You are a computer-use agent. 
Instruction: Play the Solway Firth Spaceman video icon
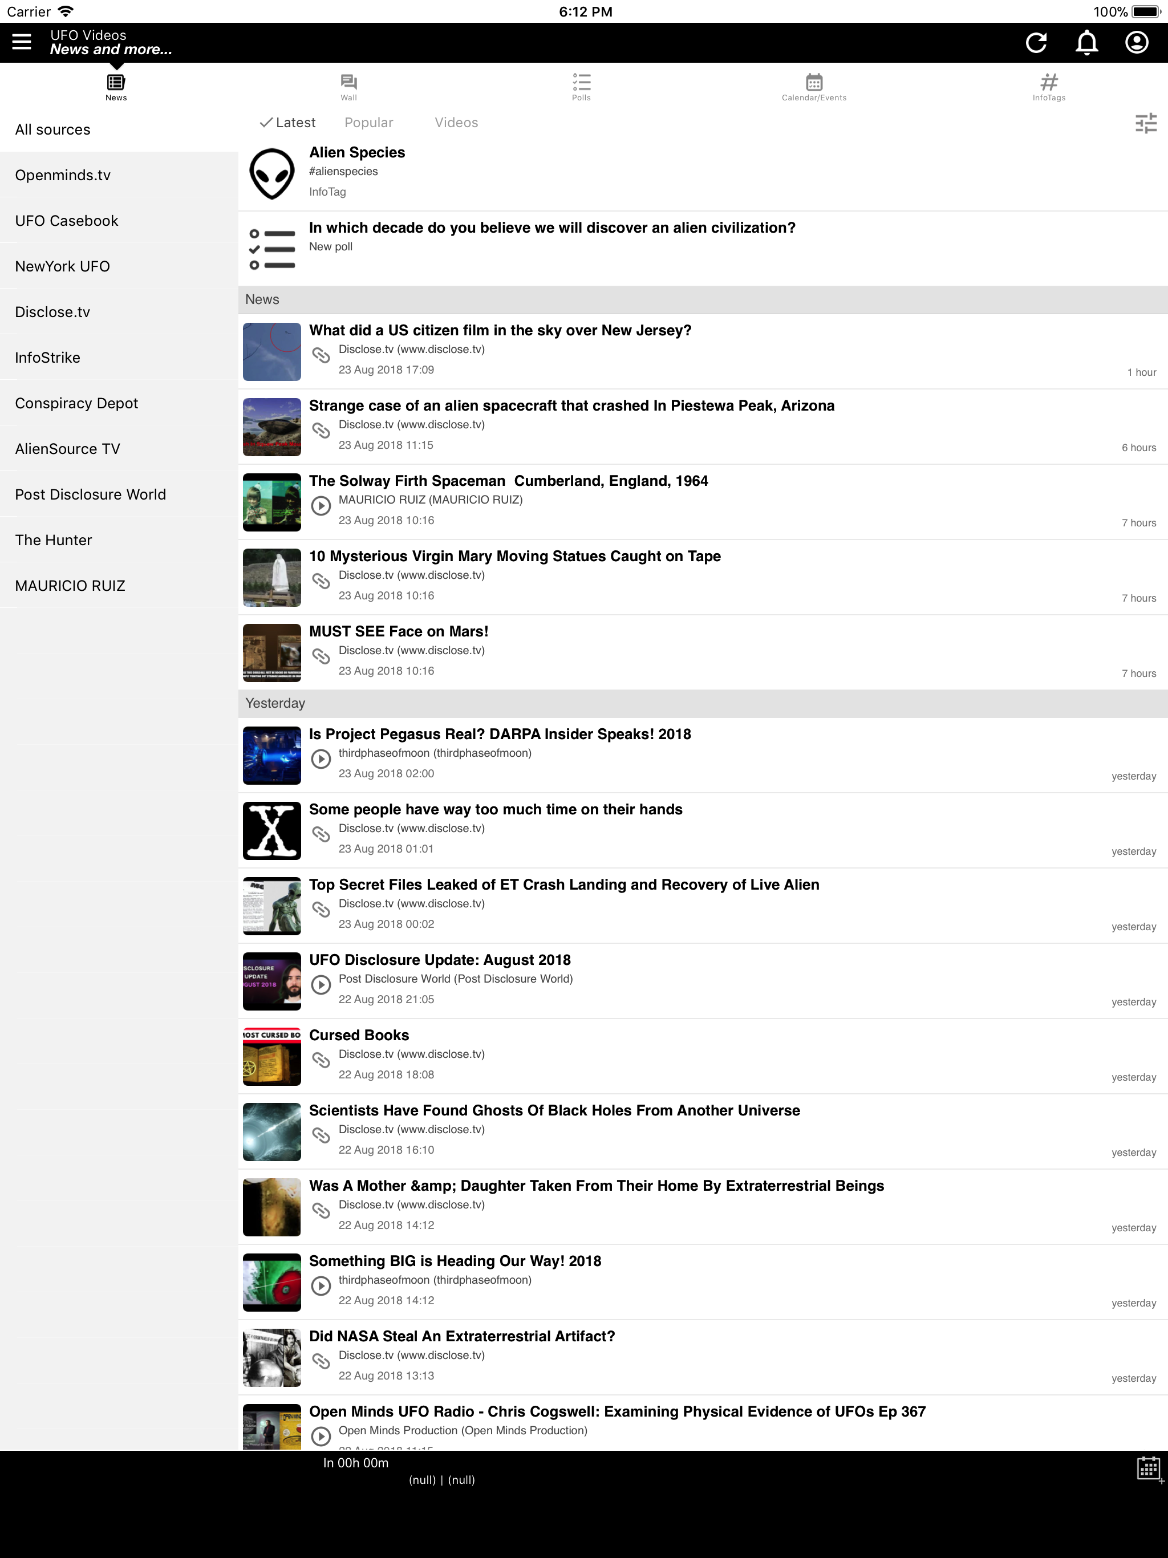(x=321, y=506)
